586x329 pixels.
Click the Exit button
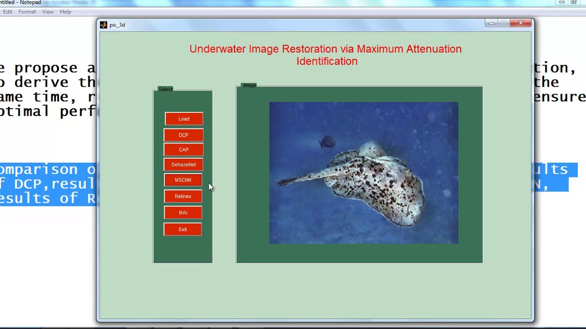click(183, 229)
